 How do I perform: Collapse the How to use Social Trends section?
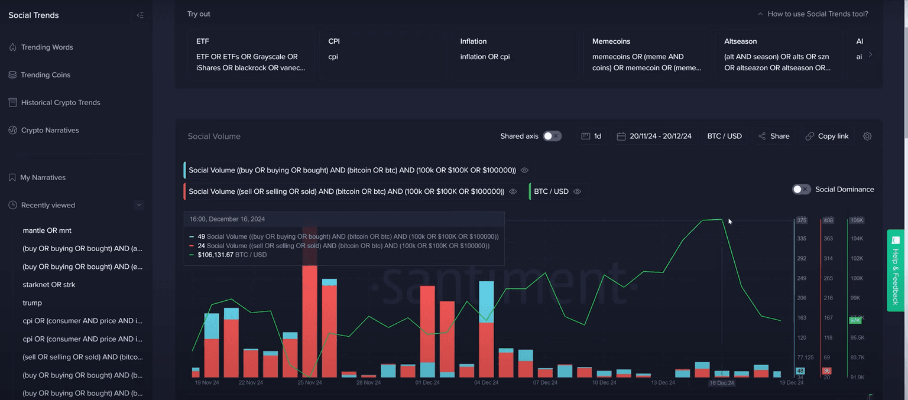pyautogui.click(x=760, y=14)
